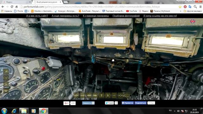The height and width of the screenshot is (114, 203).
Task: Reload the page
Action: (x=12, y=7)
